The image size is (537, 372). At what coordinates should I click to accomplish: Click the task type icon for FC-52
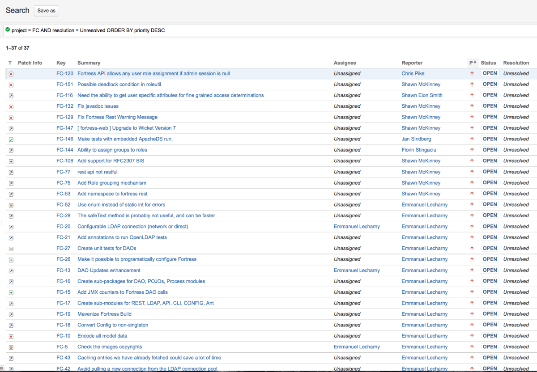[x=11, y=205]
